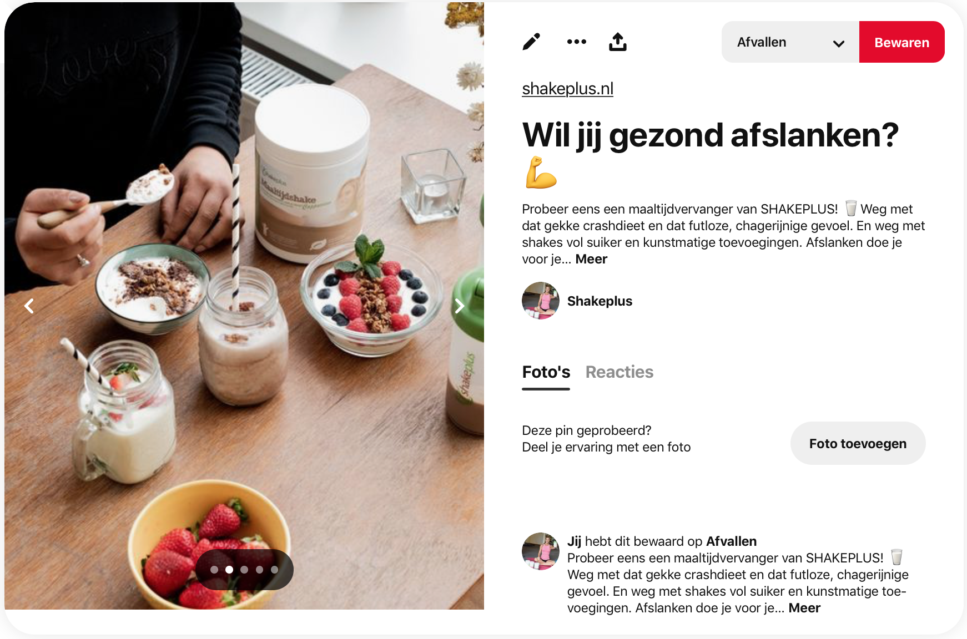Go to previous image with left arrow
This screenshot has width=967, height=639.
click(x=29, y=306)
